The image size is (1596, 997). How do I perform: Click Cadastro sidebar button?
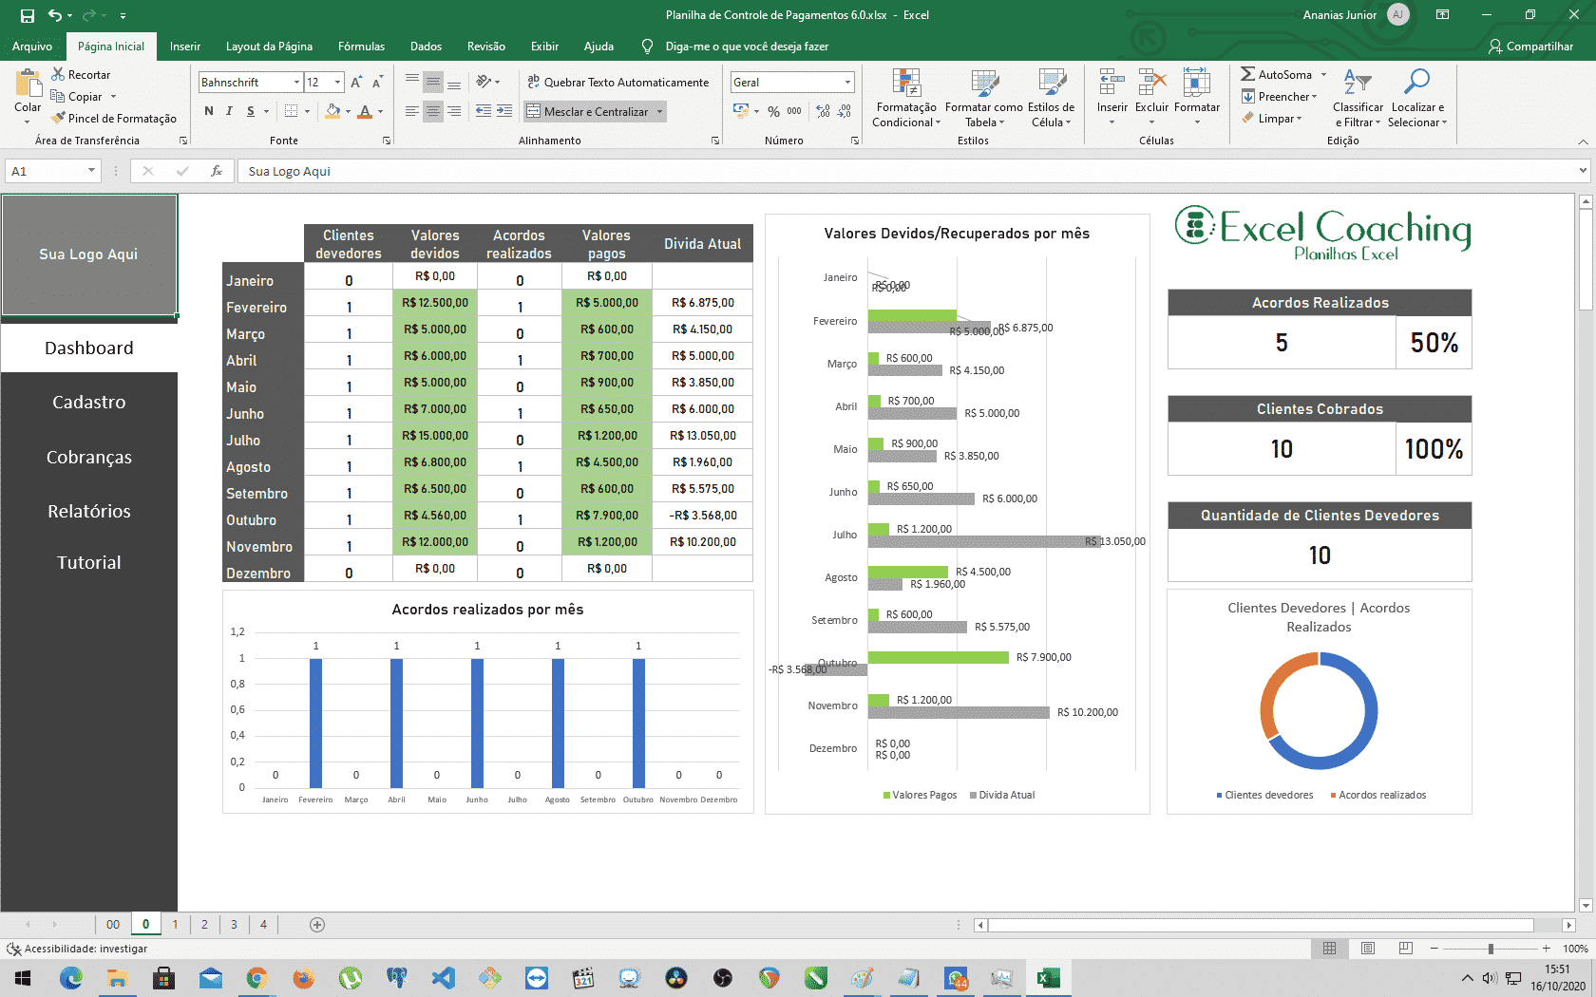pos(89,403)
